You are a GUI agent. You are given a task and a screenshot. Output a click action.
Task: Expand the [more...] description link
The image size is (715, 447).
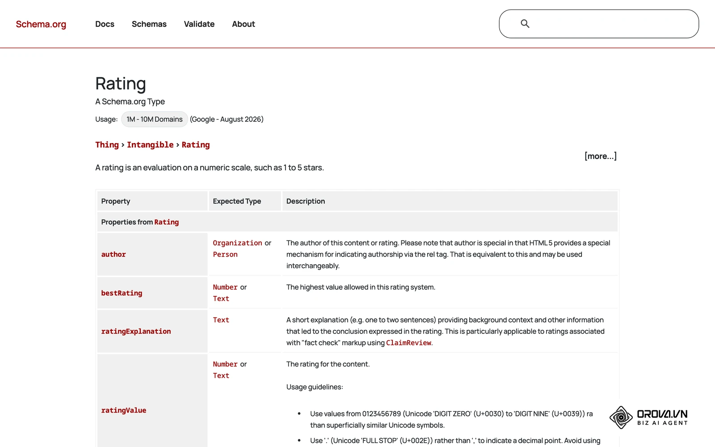[601, 156]
